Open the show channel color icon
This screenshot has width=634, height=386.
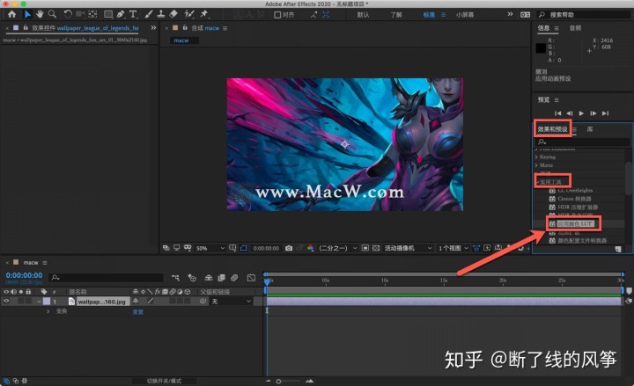tap(311, 248)
